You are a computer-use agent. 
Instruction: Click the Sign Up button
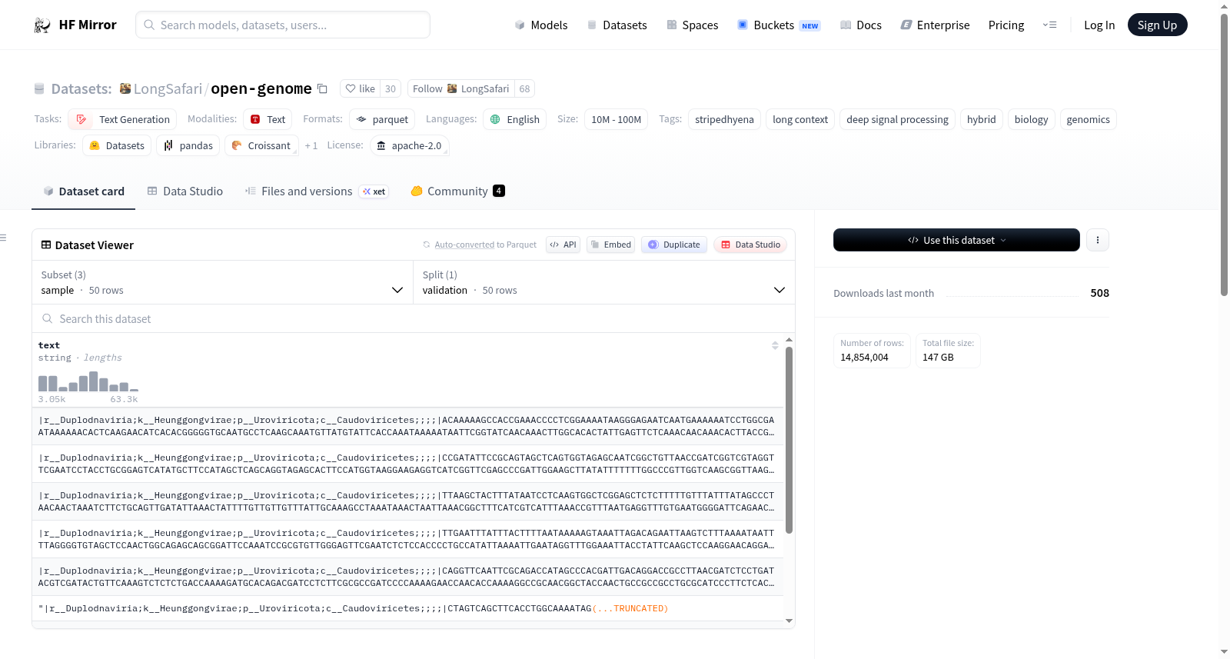tap(1157, 25)
